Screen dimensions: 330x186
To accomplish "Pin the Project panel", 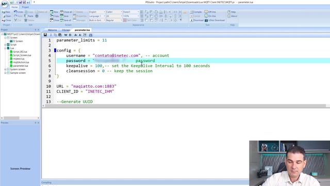I will (x=36, y=30).
